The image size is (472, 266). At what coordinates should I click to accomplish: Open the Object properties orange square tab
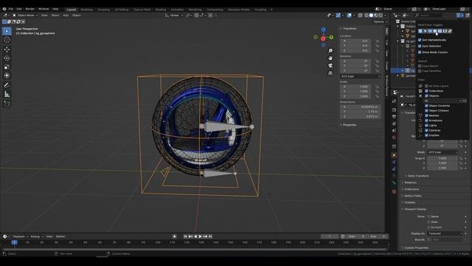pos(394,155)
